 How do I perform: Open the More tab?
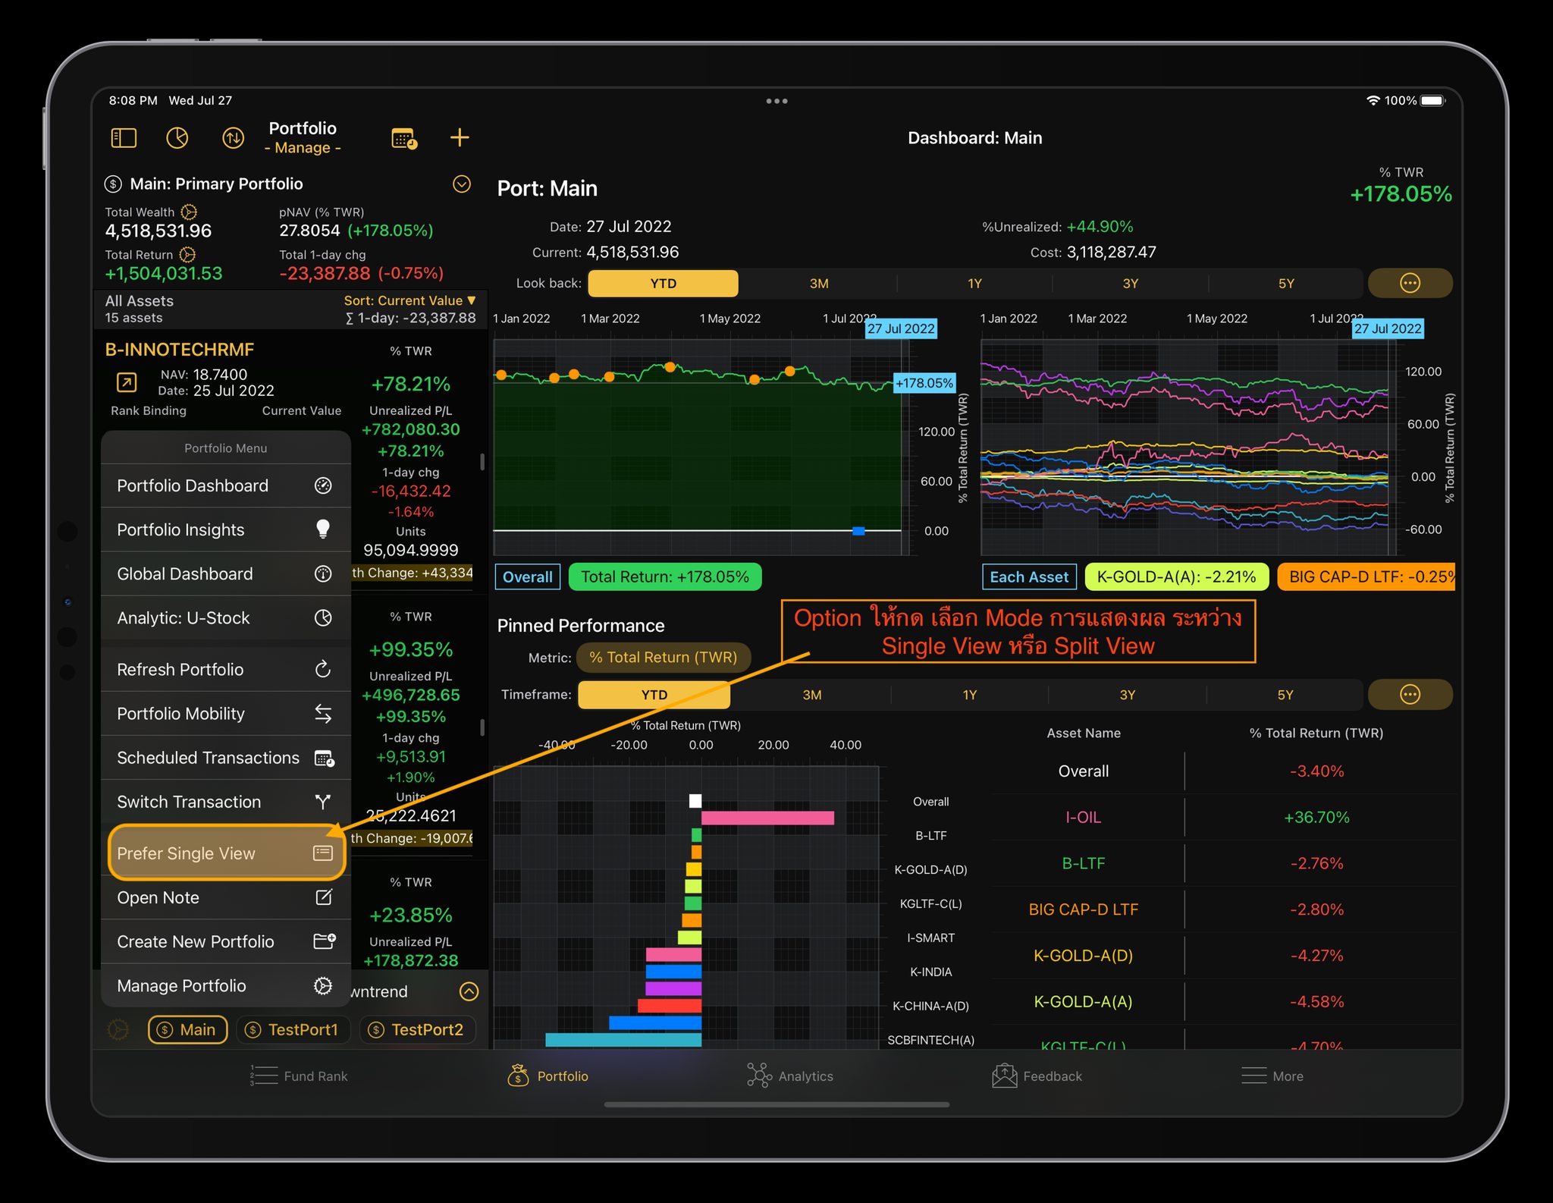(1272, 1076)
